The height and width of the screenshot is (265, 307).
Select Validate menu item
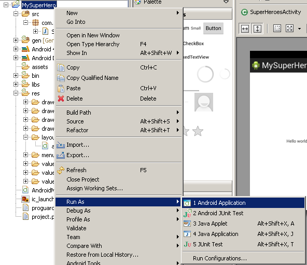(119, 228)
